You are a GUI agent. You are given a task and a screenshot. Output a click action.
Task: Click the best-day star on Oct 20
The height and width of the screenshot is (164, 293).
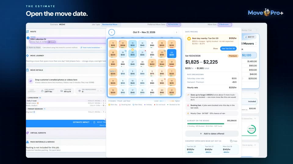click(x=132, y=50)
